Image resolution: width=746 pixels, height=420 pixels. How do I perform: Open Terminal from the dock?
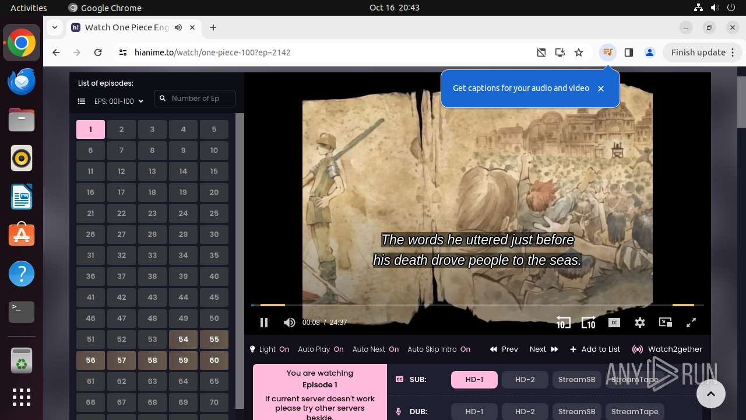point(22,312)
